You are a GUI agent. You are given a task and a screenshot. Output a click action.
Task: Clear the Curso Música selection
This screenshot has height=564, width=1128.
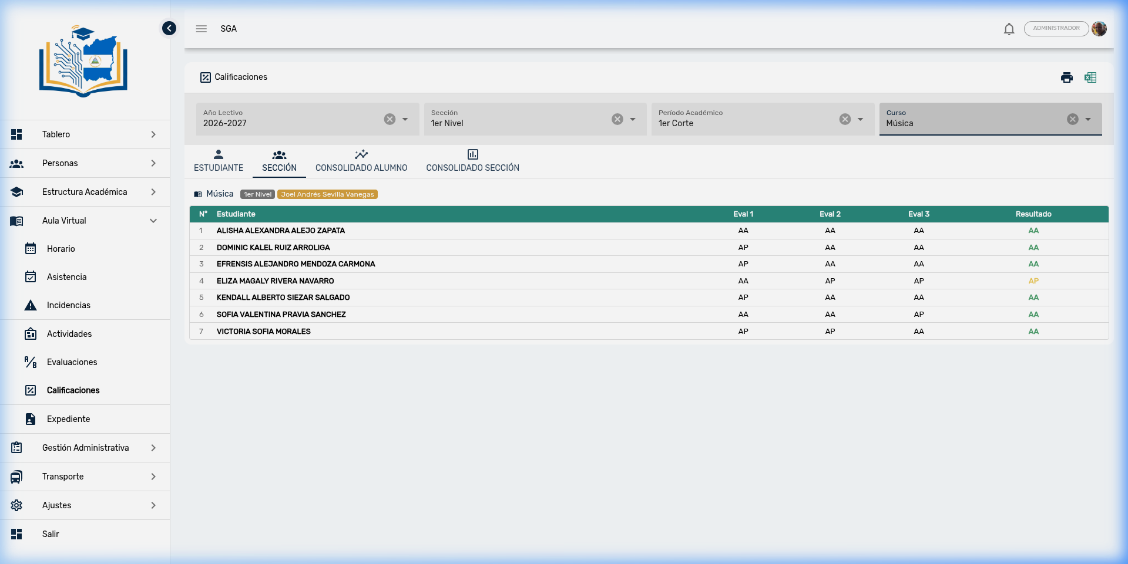pyautogui.click(x=1072, y=119)
